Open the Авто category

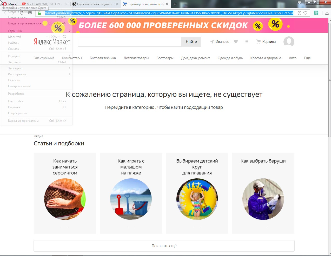coord(293,58)
